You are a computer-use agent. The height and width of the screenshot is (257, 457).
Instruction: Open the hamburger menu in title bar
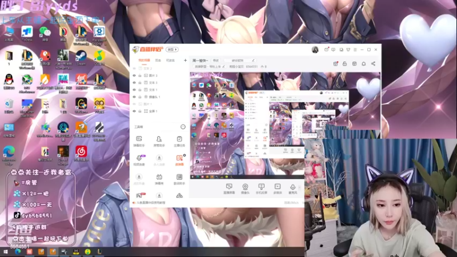click(355, 50)
